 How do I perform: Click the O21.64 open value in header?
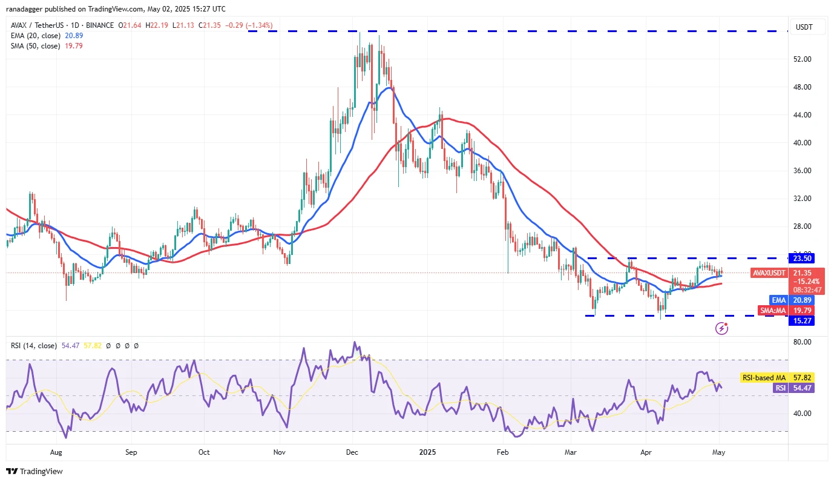[x=130, y=25]
